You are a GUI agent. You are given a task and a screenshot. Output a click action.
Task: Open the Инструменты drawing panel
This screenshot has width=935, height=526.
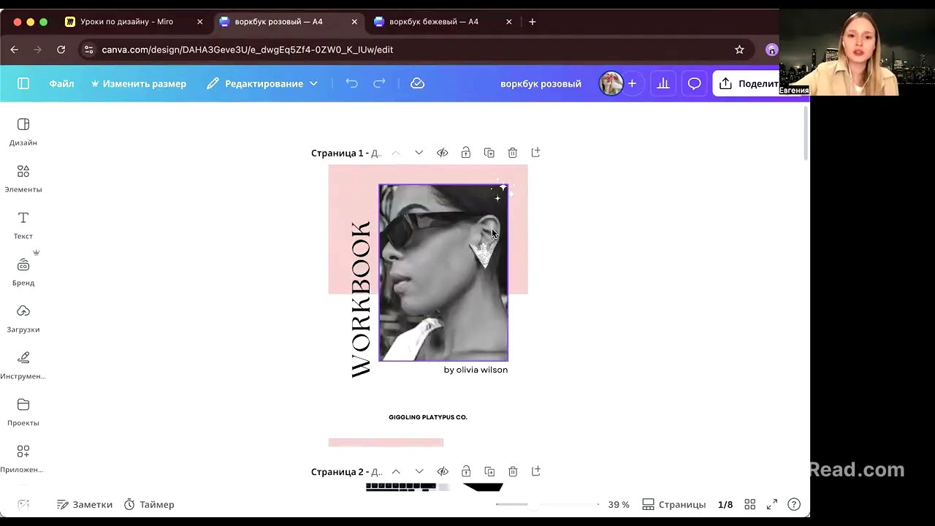(x=23, y=366)
